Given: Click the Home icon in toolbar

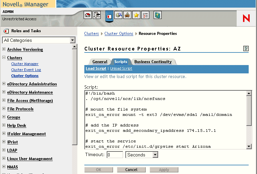Looking at the screenshot, I should [88, 15].
